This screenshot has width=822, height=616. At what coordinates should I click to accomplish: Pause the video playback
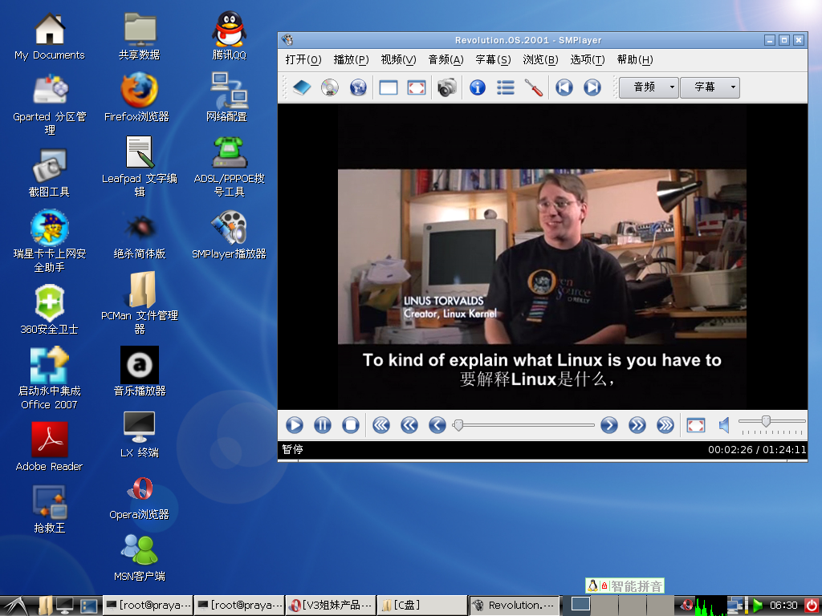pyautogui.click(x=323, y=425)
